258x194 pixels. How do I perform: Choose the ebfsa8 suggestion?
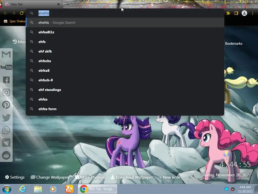click(125, 70)
